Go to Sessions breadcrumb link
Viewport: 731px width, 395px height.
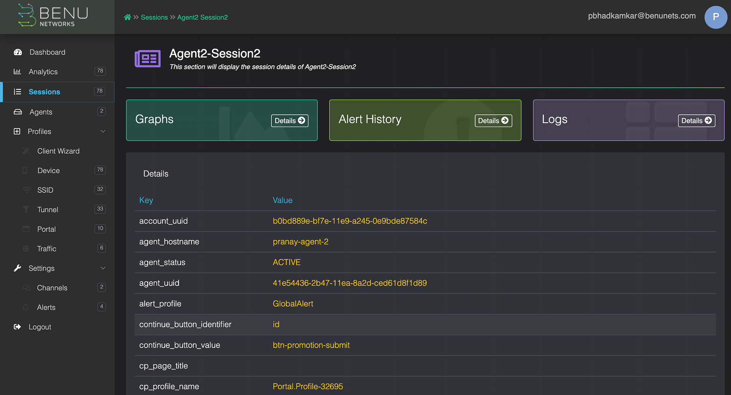pyautogui.click(x=154, y=17)
